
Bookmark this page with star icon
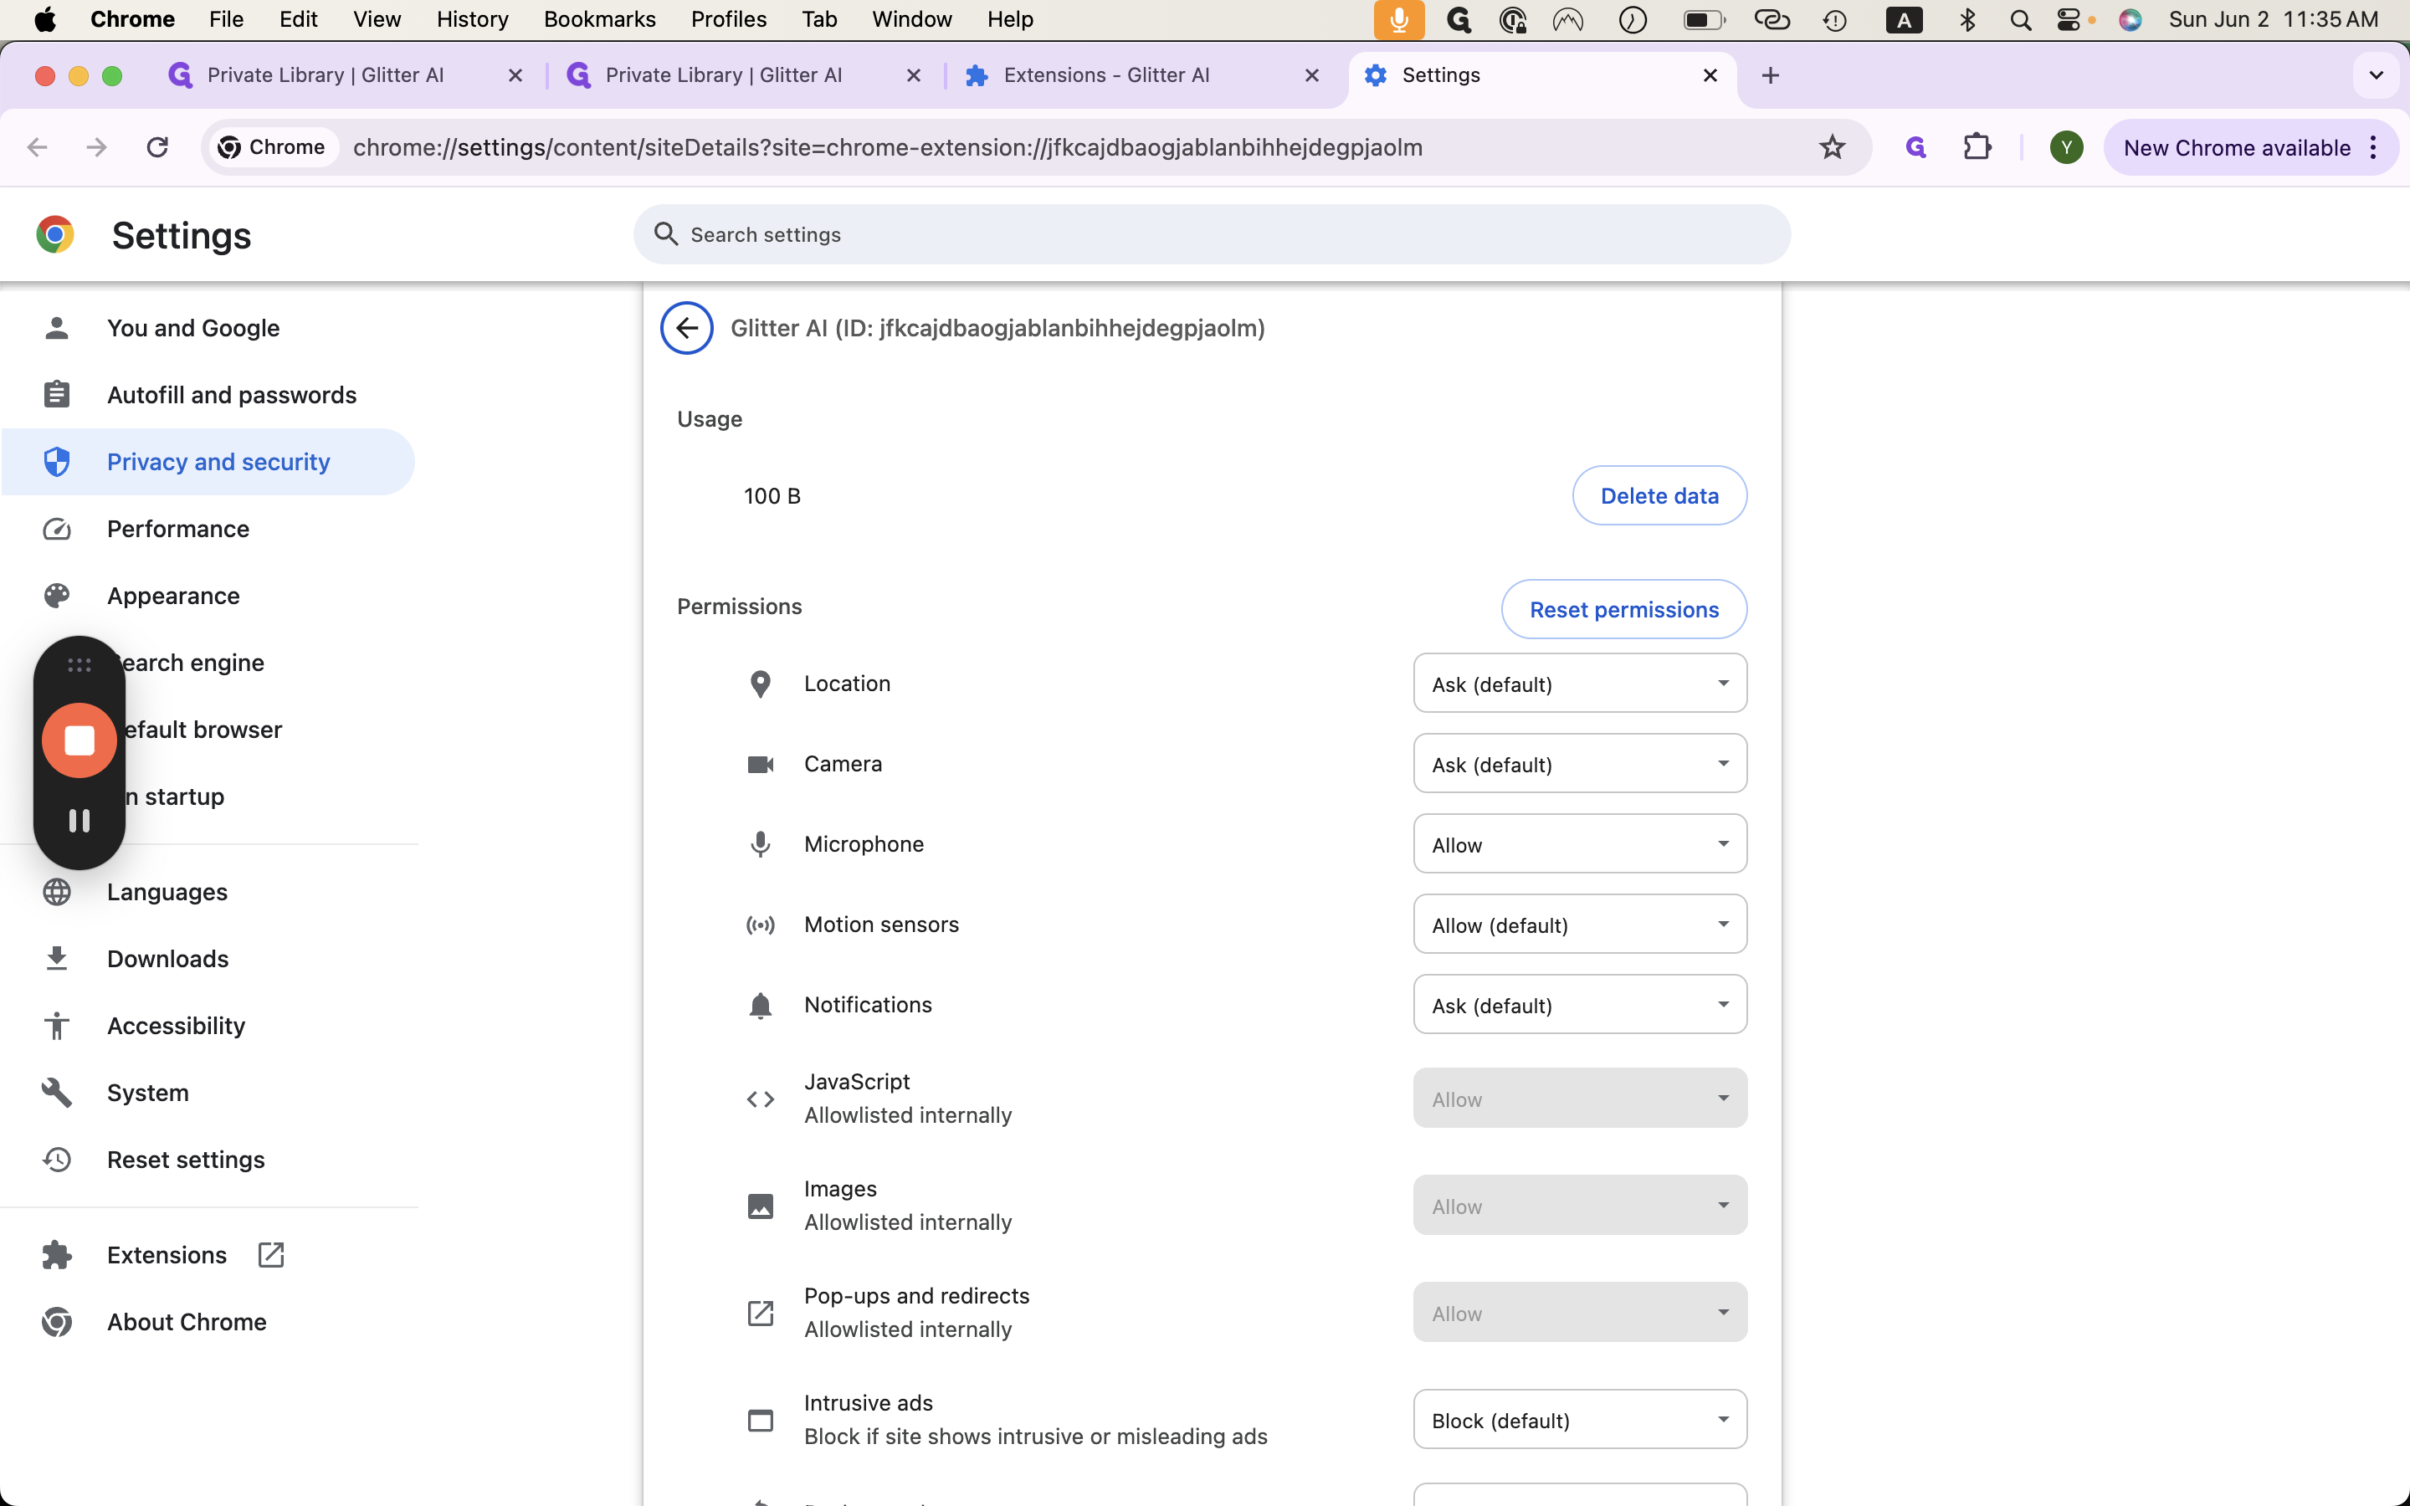pyautogui.click(x=1832, y=147)
